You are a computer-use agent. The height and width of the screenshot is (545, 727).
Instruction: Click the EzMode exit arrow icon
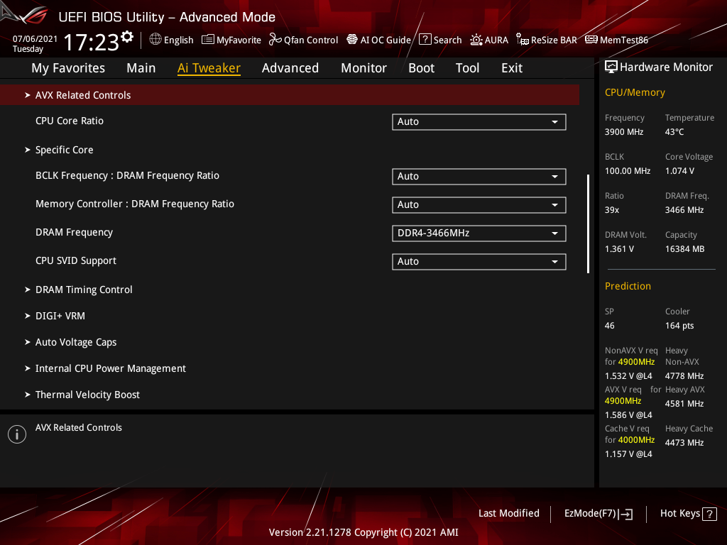click(626, 514)
